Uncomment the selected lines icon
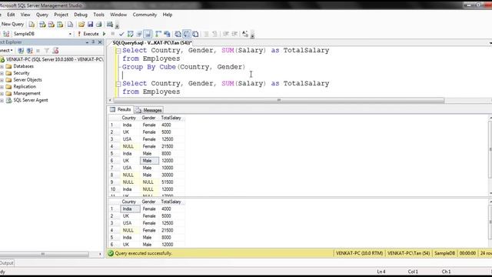 pos(215,34)
